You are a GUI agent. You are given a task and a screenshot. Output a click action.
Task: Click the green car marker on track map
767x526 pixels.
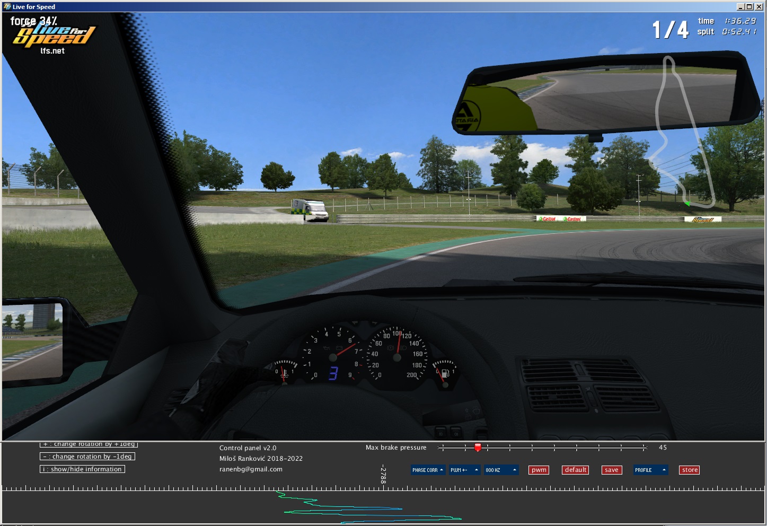(687, 203)
